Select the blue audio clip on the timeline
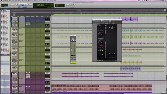 point(130,68)
